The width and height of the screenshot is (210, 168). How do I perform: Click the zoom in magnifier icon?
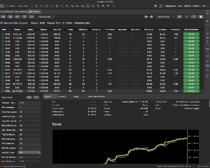click(36, 6)
